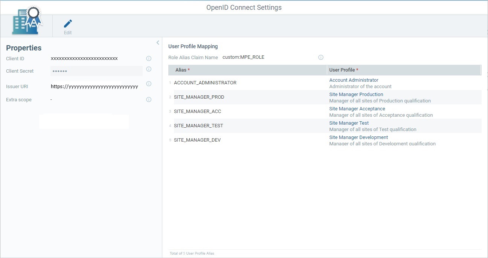Select the Client ID value
488x258 pixels.
coord(84,58)
